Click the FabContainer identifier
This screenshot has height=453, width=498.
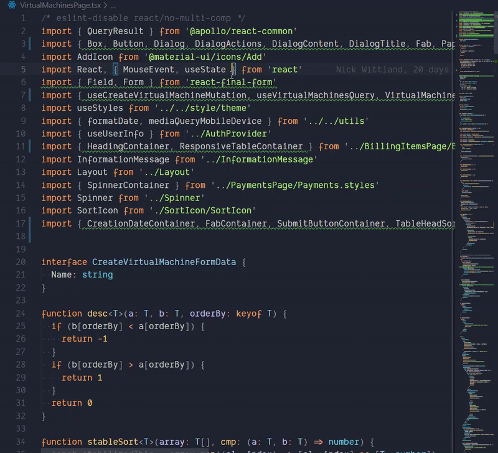coord(236,223)
